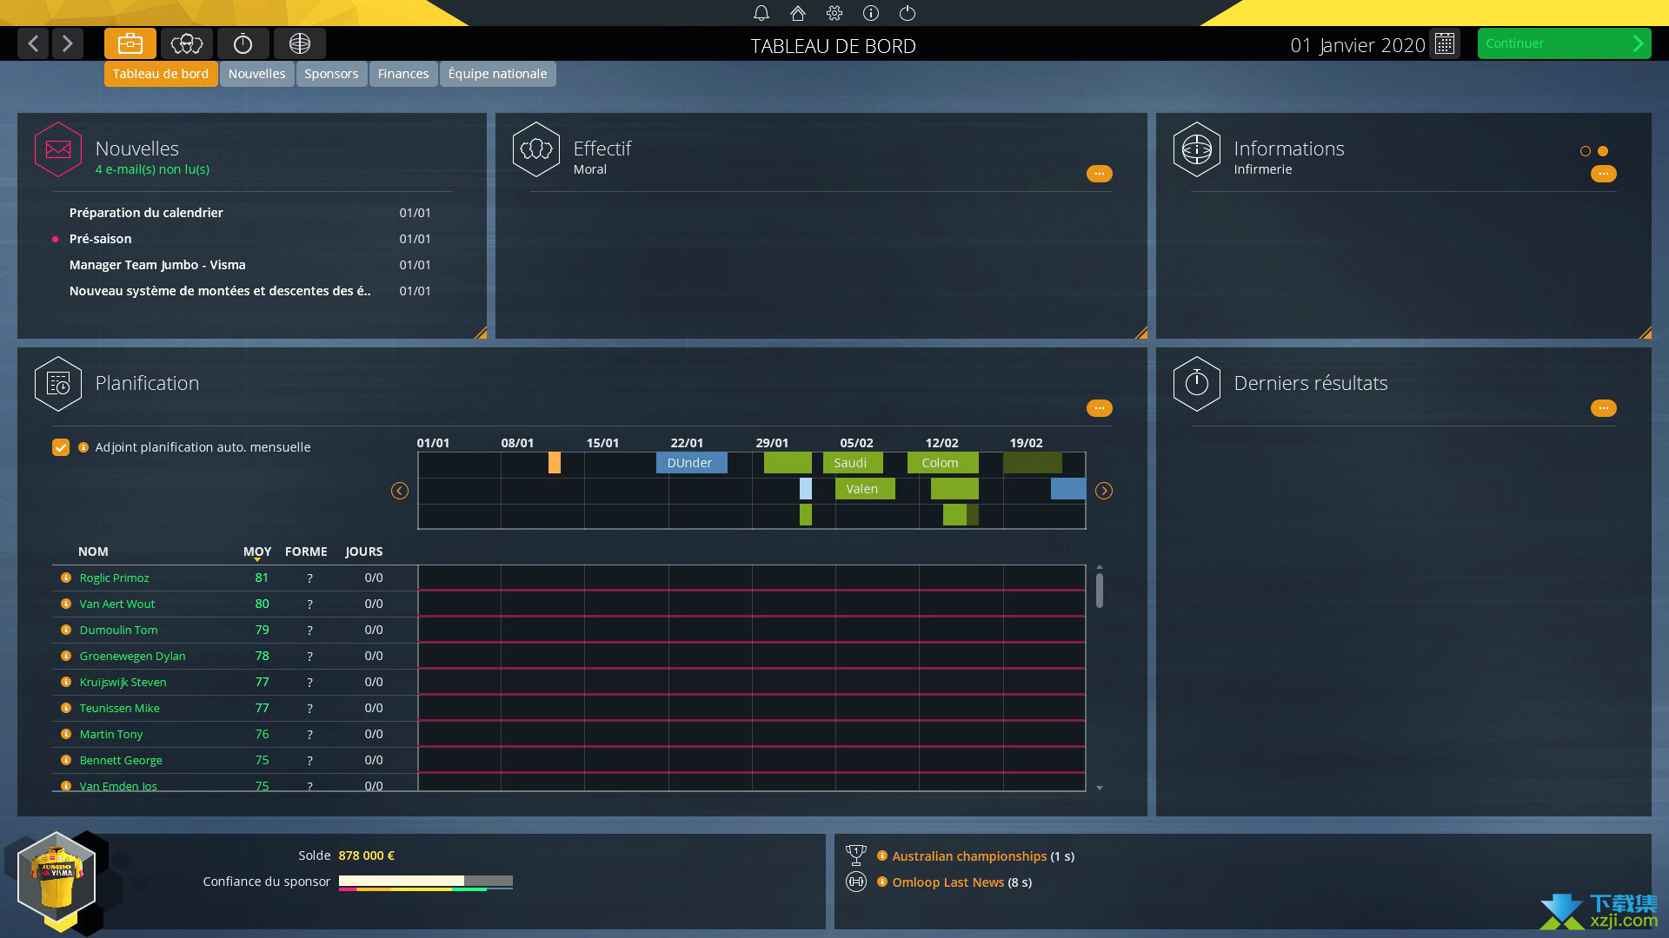Click the planning left navigation arrow

pyautogui.click(x=400, y=490)
